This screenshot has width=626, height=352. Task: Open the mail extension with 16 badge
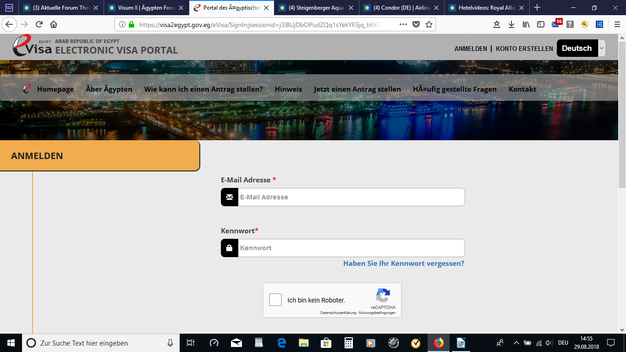pos(556,25)
